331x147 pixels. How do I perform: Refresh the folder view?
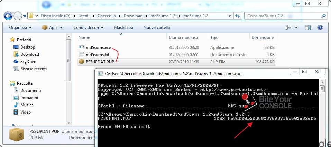coord(238,16)
